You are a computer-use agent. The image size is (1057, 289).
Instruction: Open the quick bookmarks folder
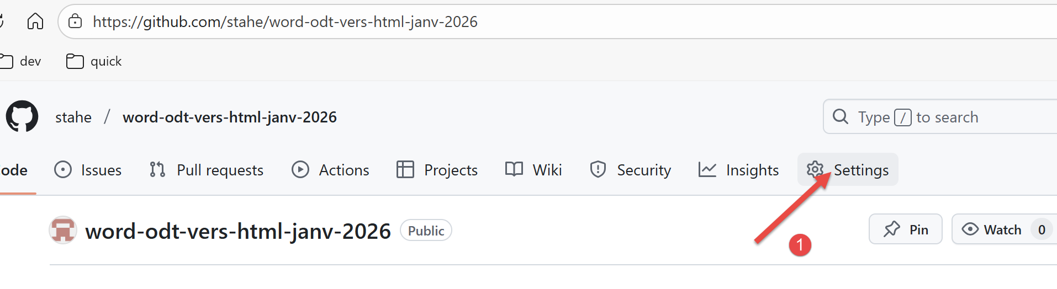94,61
